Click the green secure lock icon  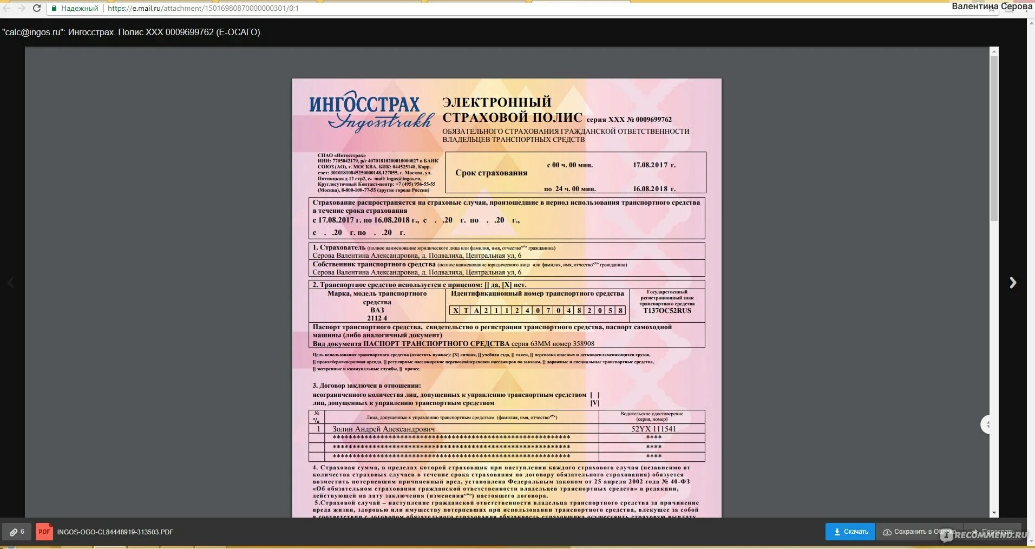tap(54, 8)
